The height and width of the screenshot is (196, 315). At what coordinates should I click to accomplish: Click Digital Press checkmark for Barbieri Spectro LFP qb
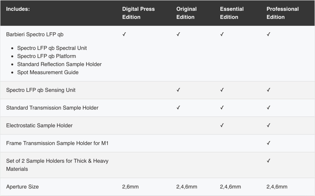coord(124,34)
